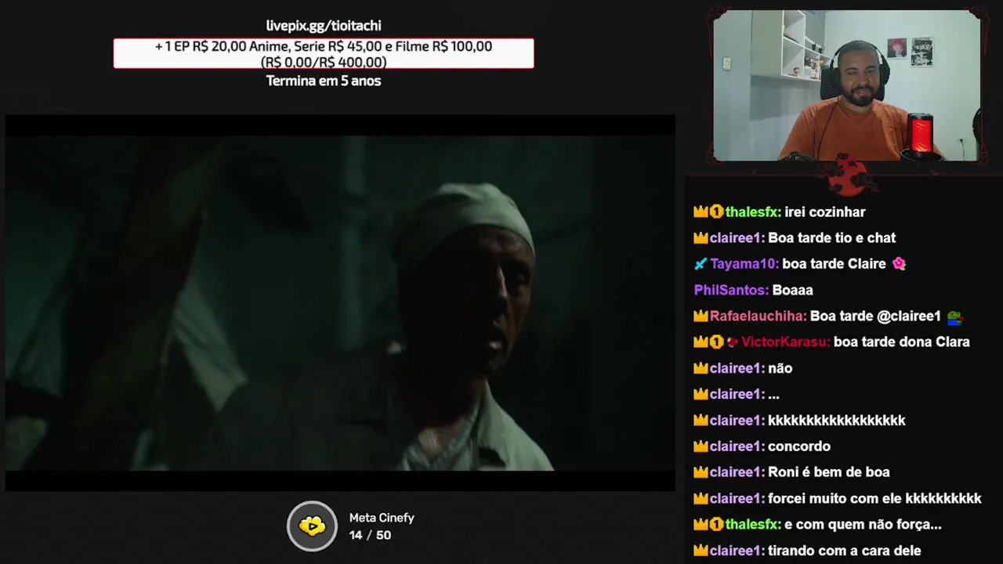Click the 'tirando com a cara dele' message

pyautogui.click(x=845, y=551)
